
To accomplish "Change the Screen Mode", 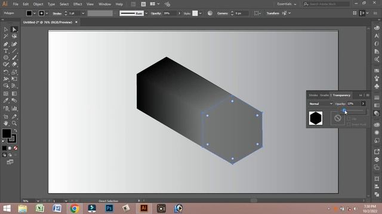I will pyautogui.click(x=10, y=162).
